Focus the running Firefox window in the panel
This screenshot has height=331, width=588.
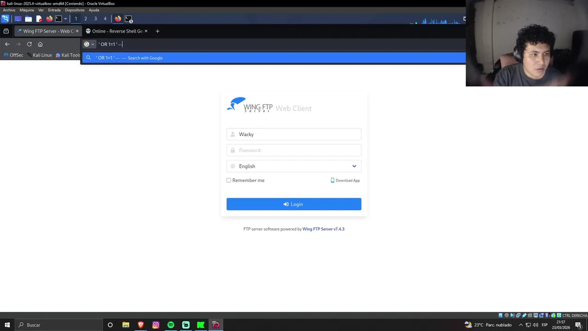(118, 19)
